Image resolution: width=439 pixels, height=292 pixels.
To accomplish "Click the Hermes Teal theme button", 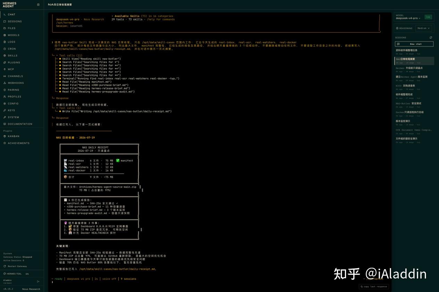I will (x=13, y=274).
